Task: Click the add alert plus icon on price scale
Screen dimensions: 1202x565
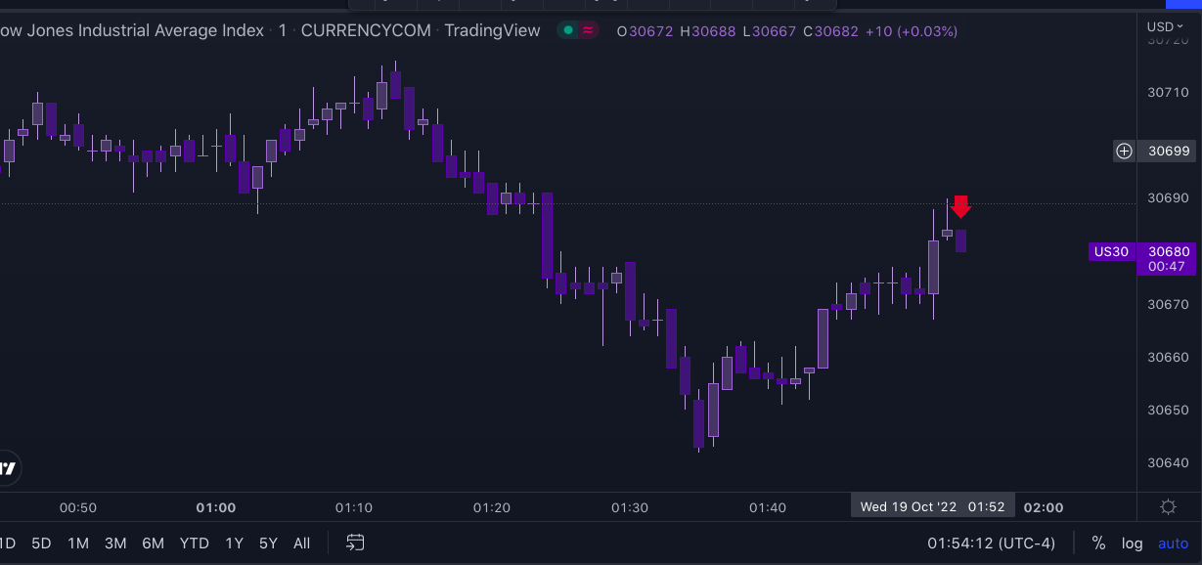Action: (1123, 151)
